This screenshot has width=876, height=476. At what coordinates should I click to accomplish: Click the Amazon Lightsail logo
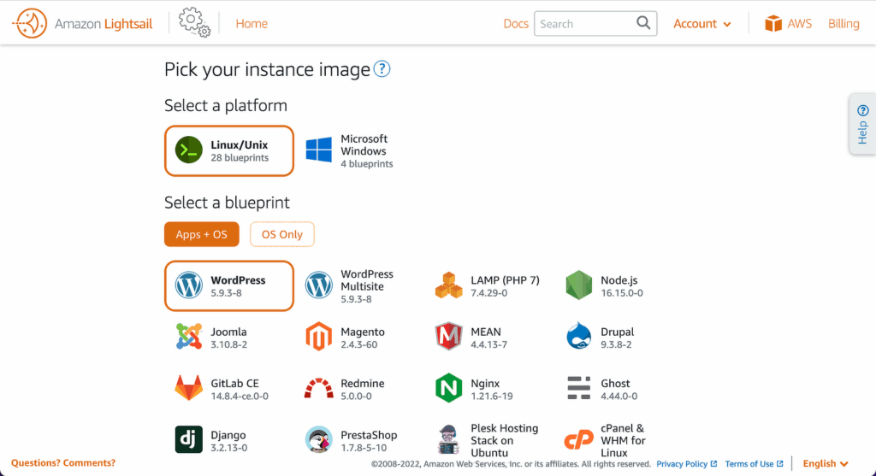[81, 23]
